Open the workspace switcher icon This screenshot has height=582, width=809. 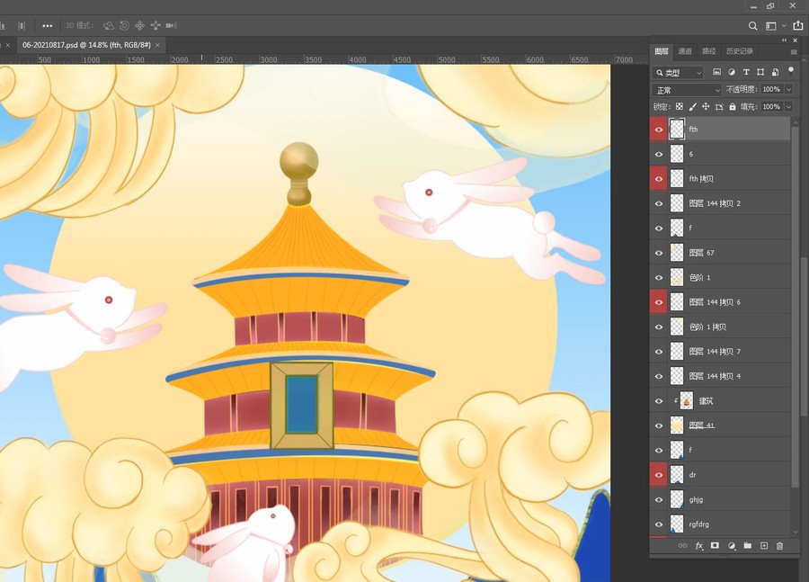(771, 25)
